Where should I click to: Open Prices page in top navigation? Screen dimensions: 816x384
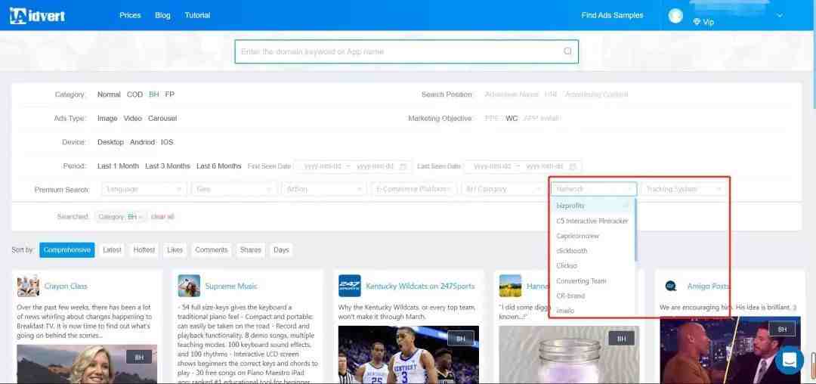130,16
